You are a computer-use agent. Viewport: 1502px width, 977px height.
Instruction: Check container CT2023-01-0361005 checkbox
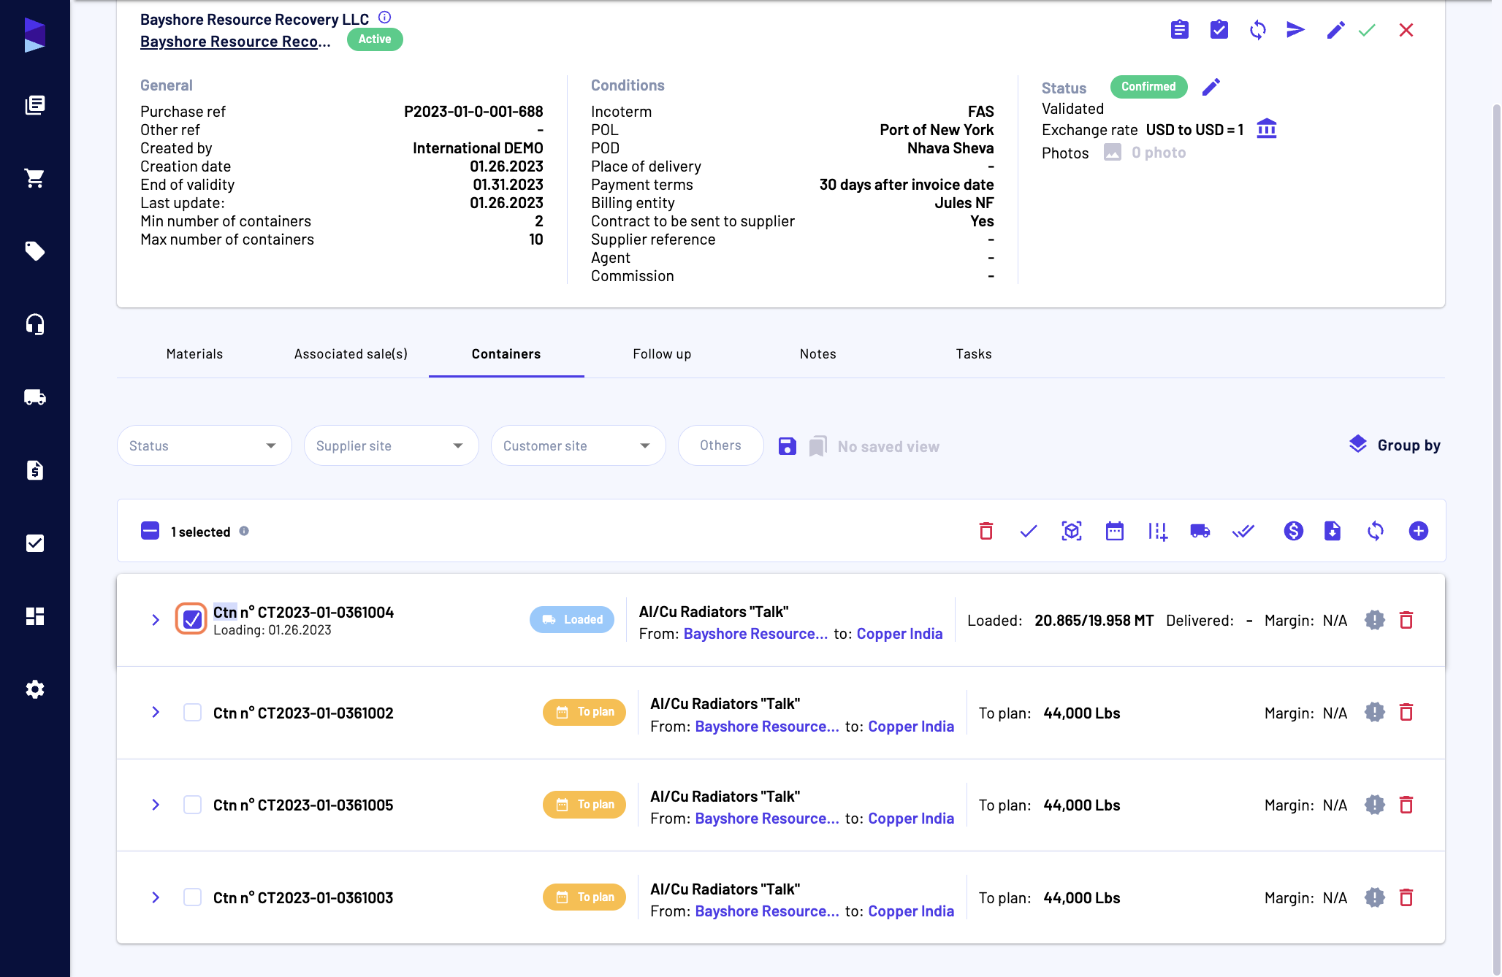coord(192,805)
